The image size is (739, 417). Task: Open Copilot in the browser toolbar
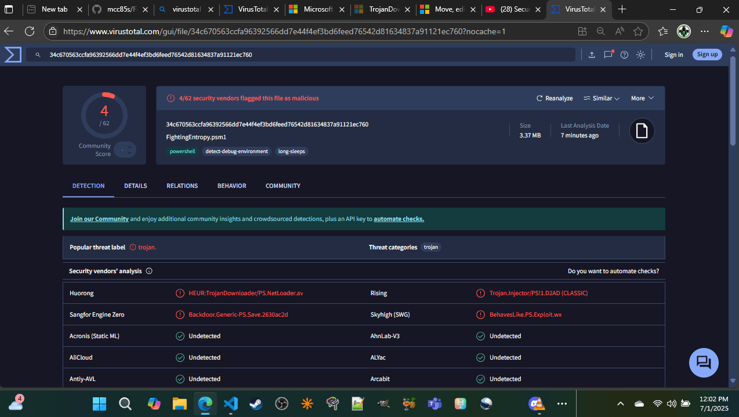click(726, 31)
